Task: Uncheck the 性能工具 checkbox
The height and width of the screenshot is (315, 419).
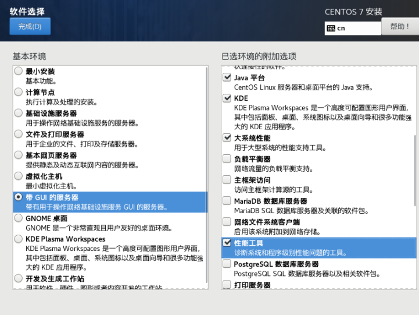Action: click(x=227, y=243)
